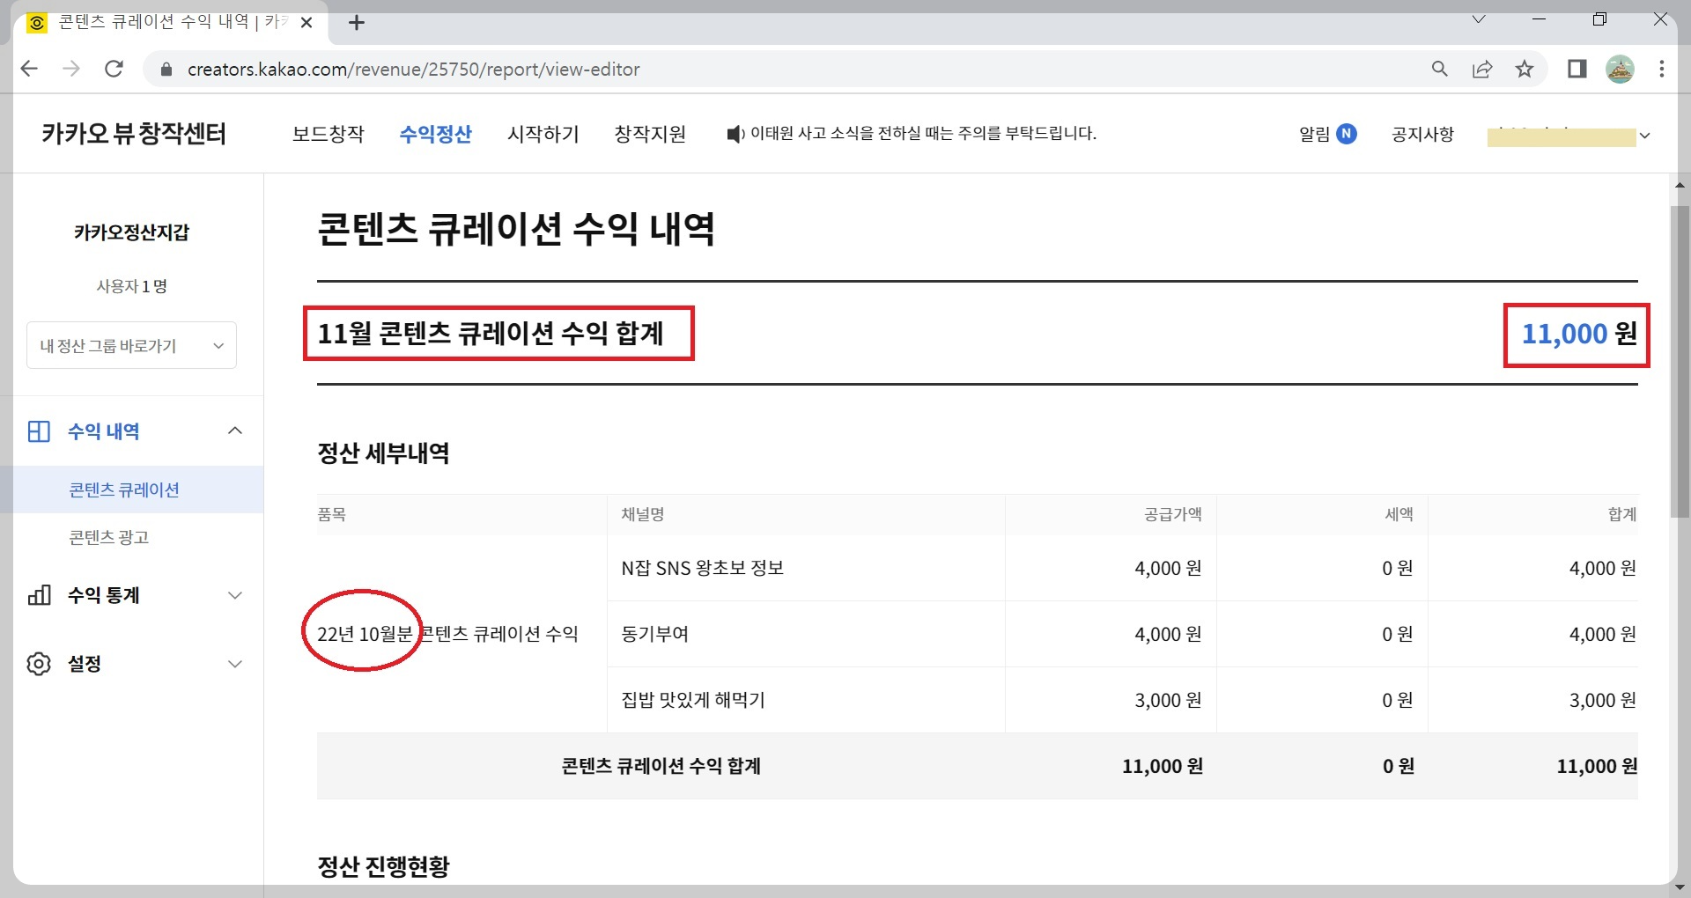Open the Chrome profile avatar

tap(1620, 69)
